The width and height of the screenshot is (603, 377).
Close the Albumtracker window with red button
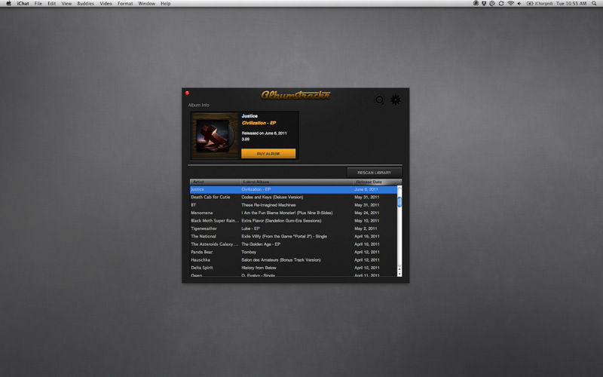[187, 93]
